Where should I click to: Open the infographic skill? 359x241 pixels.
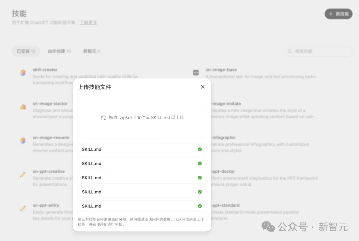pos(223,138)
